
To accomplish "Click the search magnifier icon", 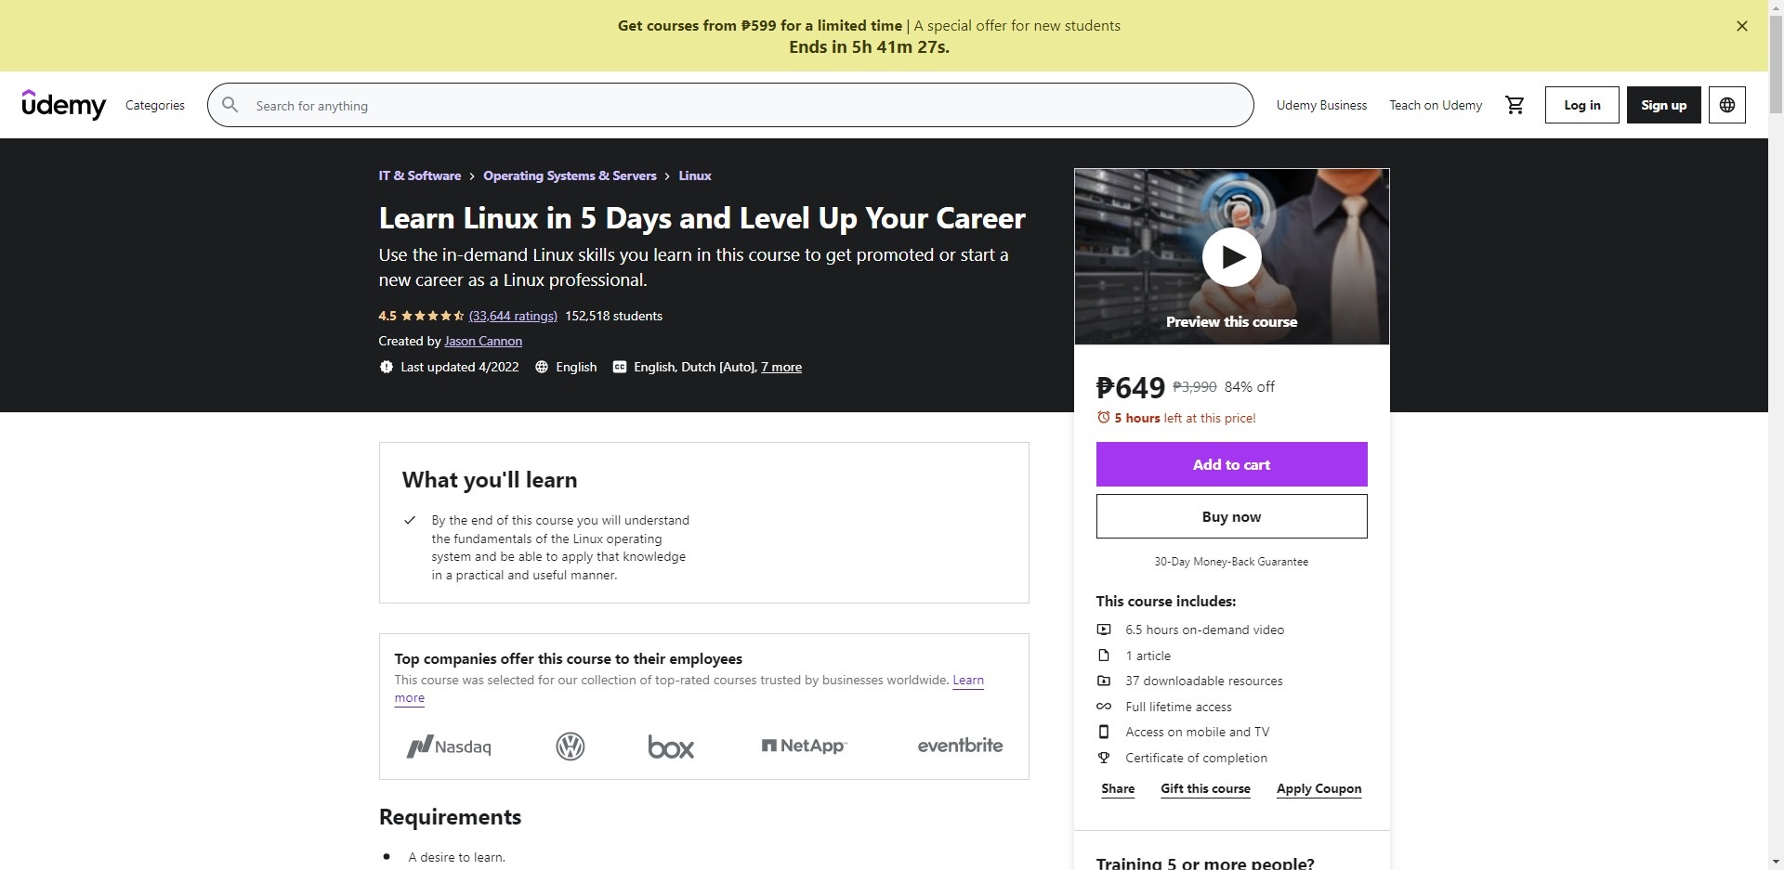I will pyautogui.click(x=230, y=105).
